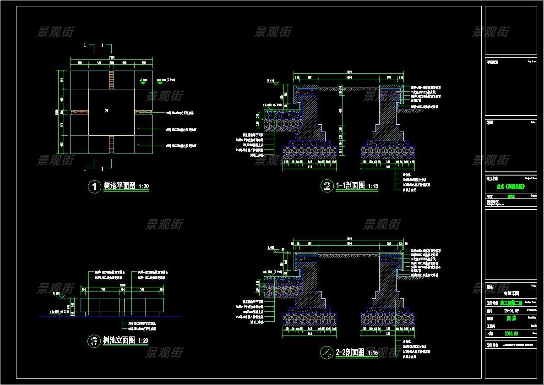Select the left hatched strip in the plan view
Image resolution: width=544 pixels, height=385 pixels.
coord(79,112)
